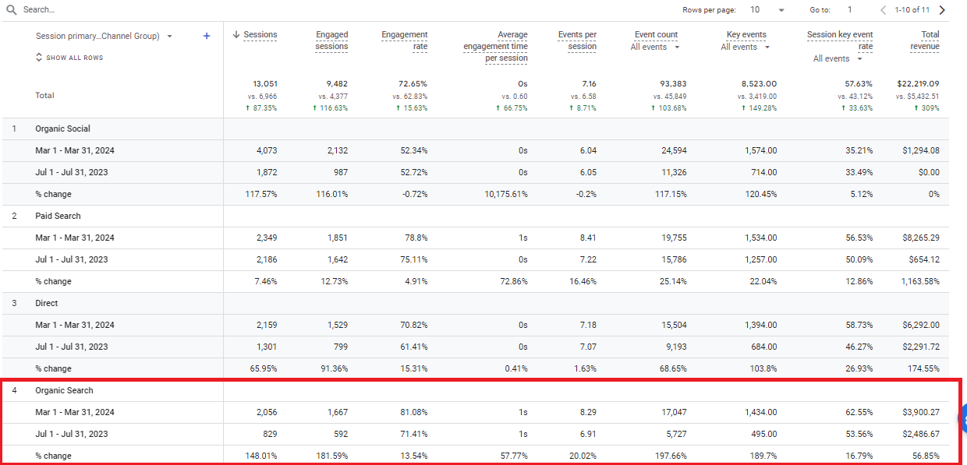Click the search magnifier icon
Screen dimensions: 967x465
pos(11,10)
